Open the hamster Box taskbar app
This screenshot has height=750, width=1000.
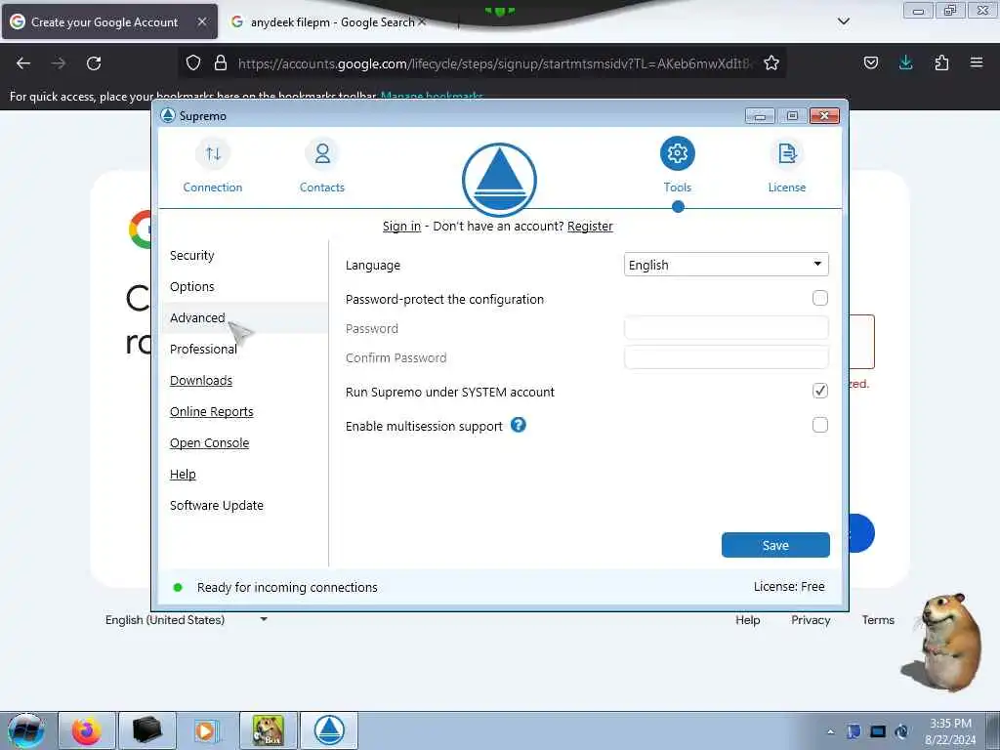click(269, 730)
